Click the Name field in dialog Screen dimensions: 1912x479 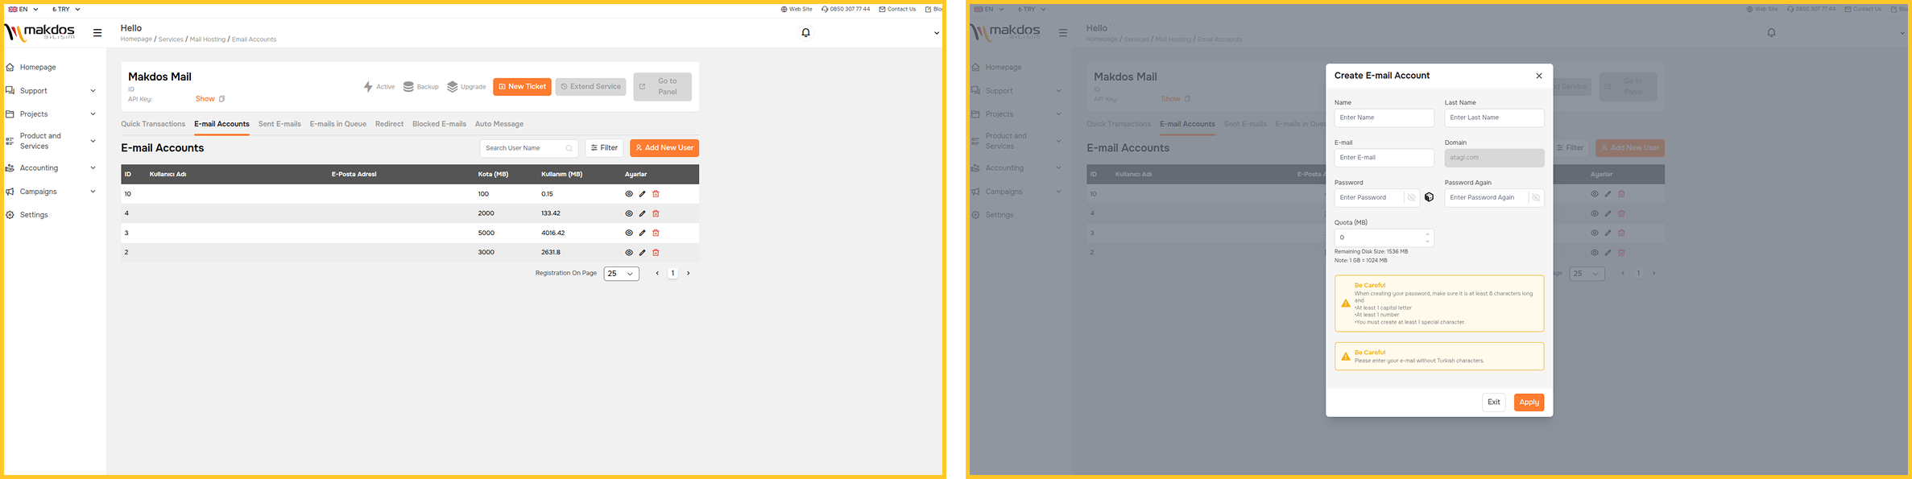pyautogui.click(x=1384, y=118)
